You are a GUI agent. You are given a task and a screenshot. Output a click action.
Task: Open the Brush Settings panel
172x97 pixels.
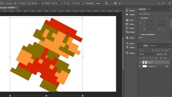coord(130,28)
